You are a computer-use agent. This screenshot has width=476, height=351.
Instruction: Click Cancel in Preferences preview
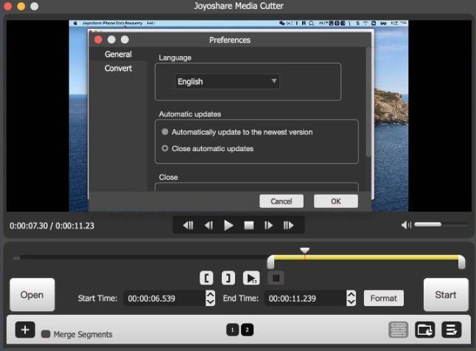point(281,201)
